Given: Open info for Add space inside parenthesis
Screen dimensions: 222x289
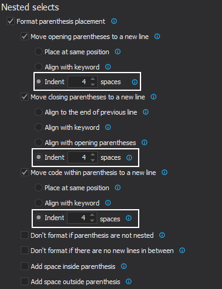Looking at the screenshot, I should [123, 266].
